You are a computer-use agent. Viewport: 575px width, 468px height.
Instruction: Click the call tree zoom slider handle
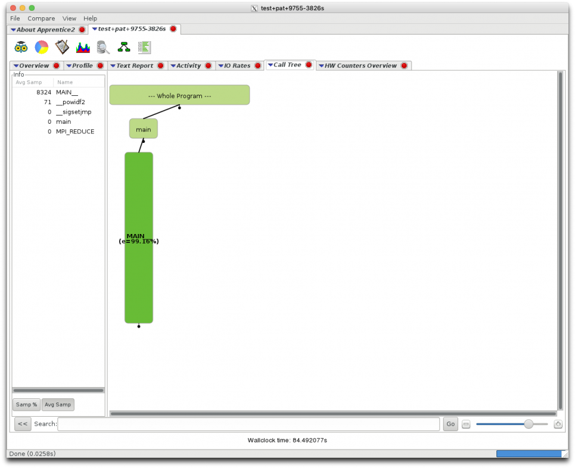[x=529, y=424]
